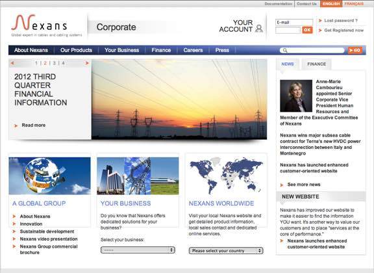Open About Nexans menu
The width and height of the screenshot is (374, 273).
pyautogui.click(x=31, y=50)
